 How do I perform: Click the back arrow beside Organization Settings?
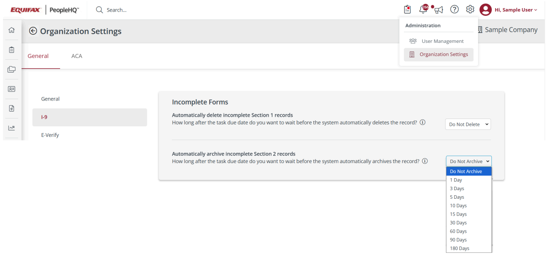coord(33,31)
